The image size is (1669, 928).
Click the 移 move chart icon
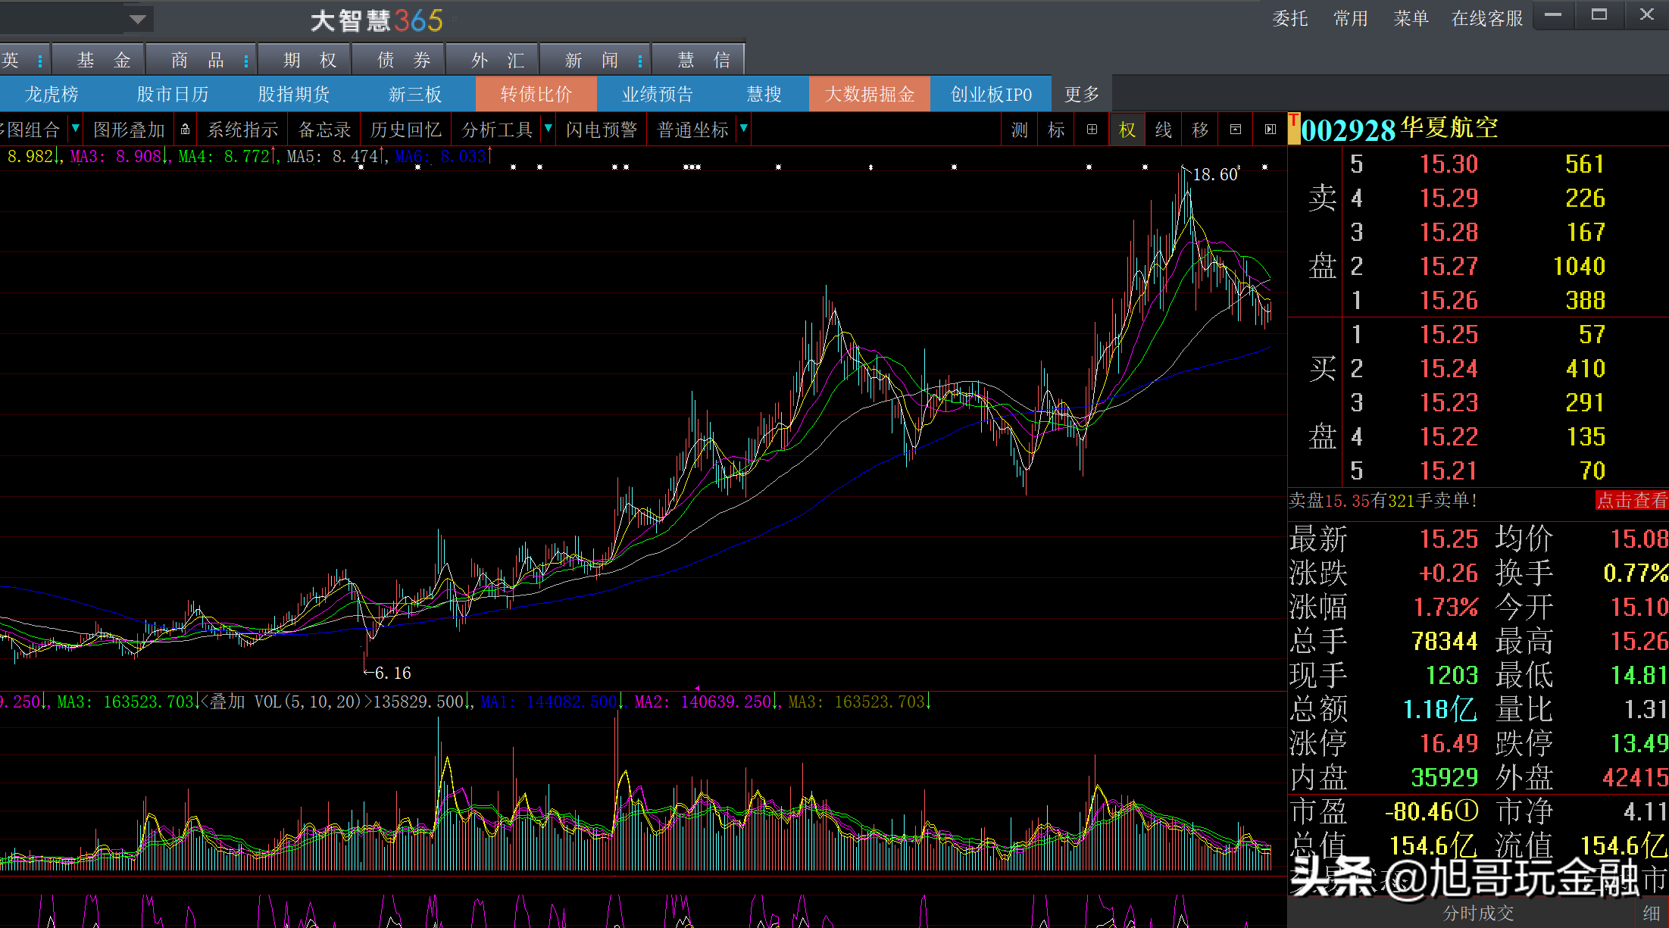coord(1200,130)
